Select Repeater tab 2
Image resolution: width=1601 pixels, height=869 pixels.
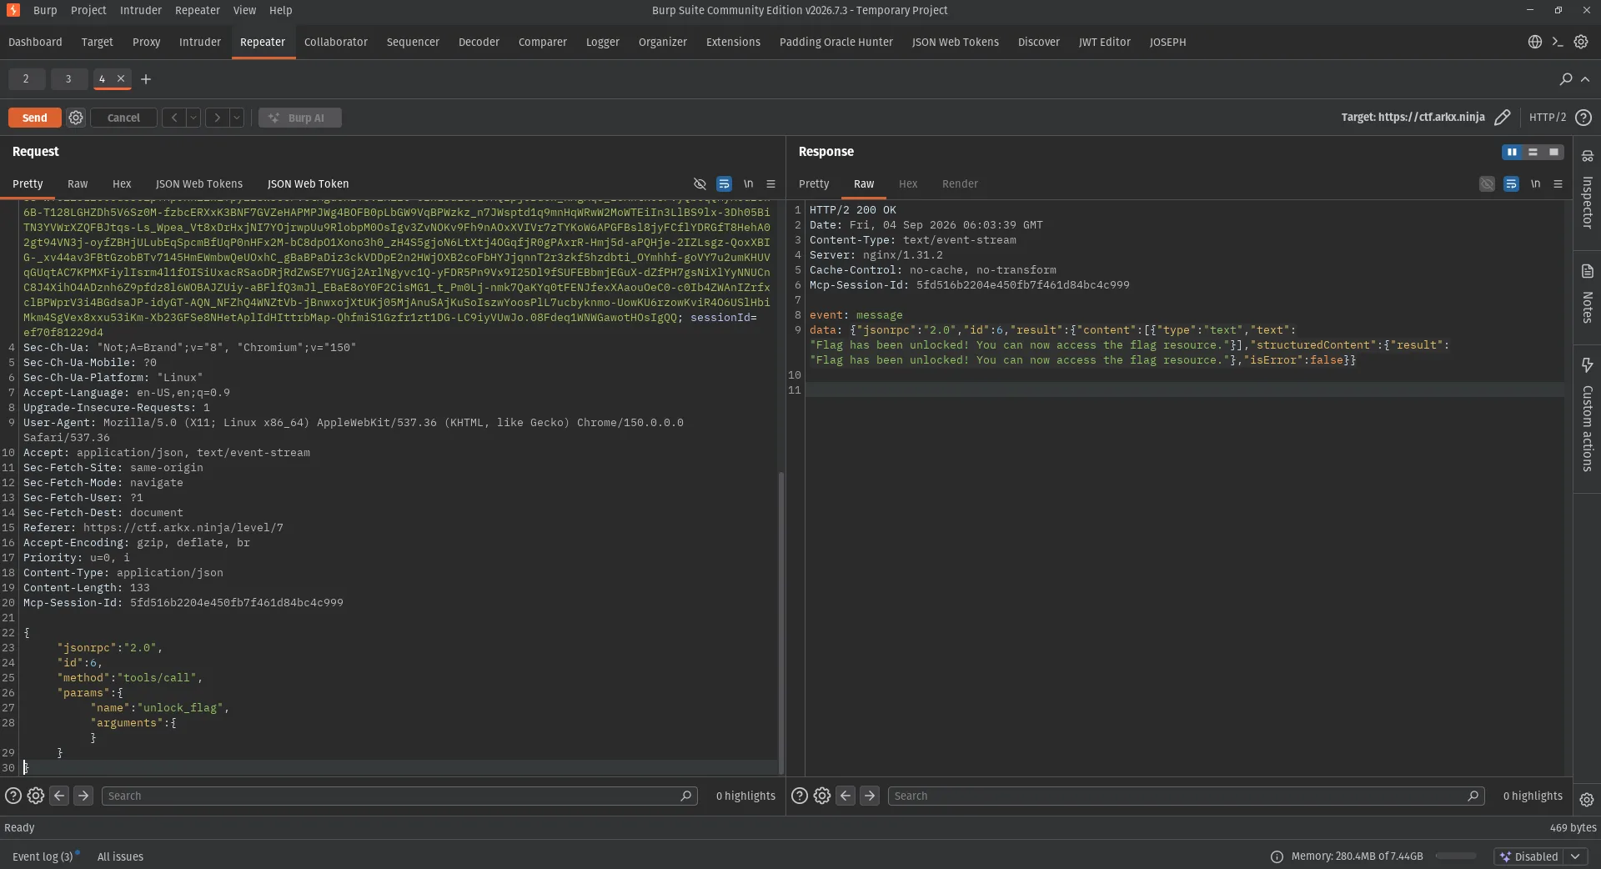point(26,78)
